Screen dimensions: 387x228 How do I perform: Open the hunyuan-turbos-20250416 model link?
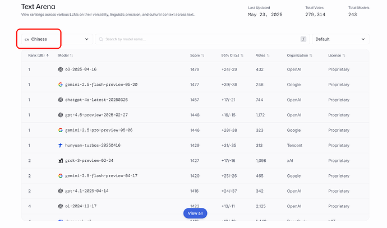coord(93,146)
